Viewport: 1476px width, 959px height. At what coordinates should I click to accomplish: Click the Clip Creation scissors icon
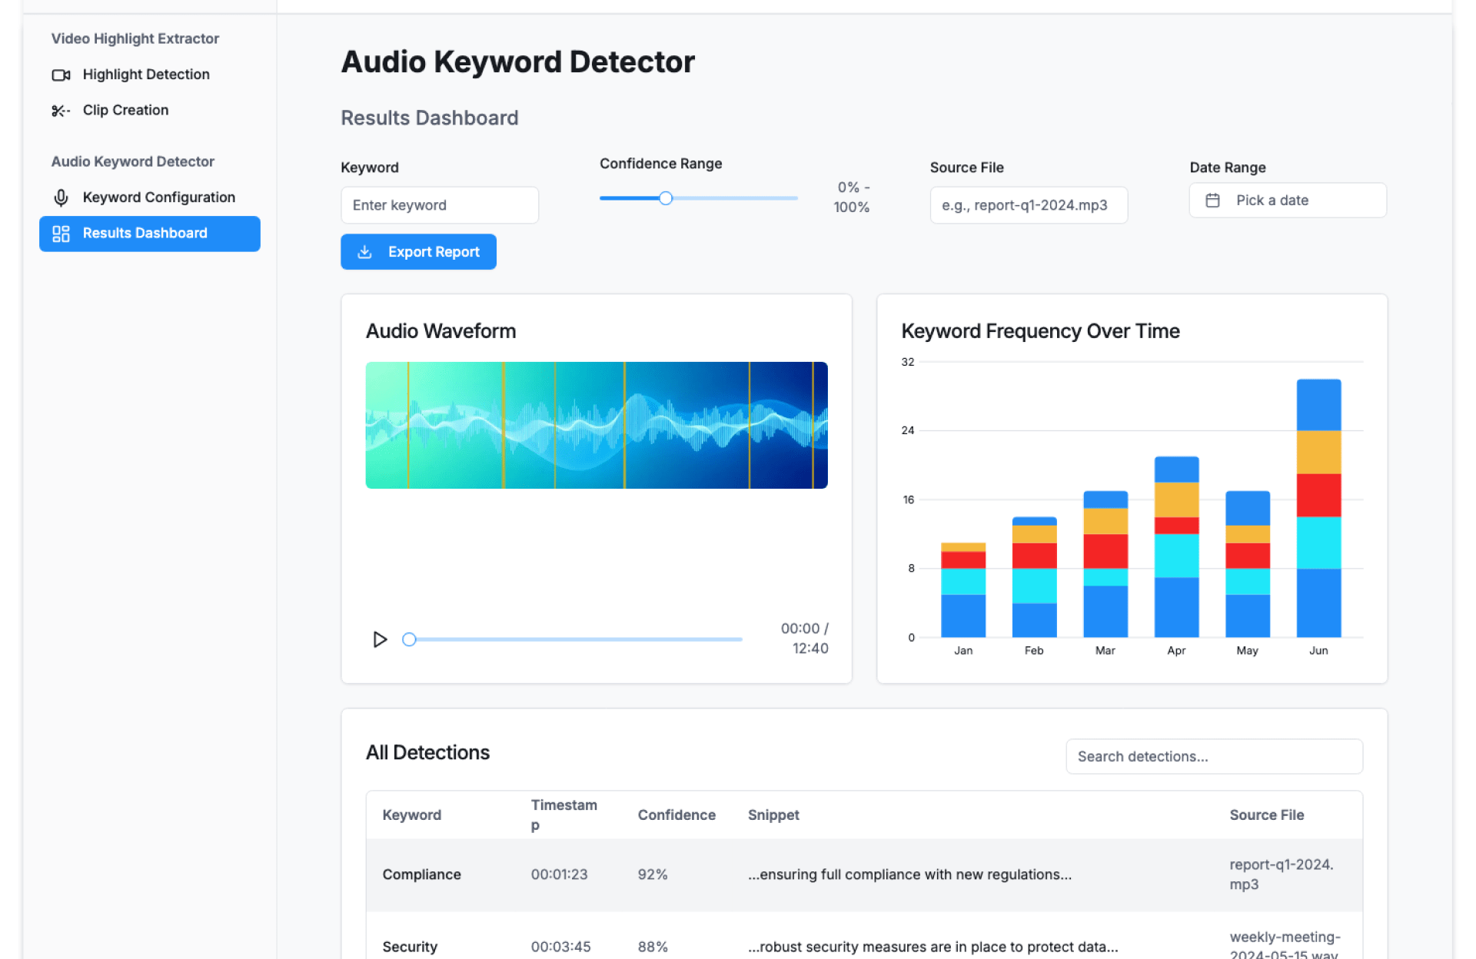[x=61, y=111]
